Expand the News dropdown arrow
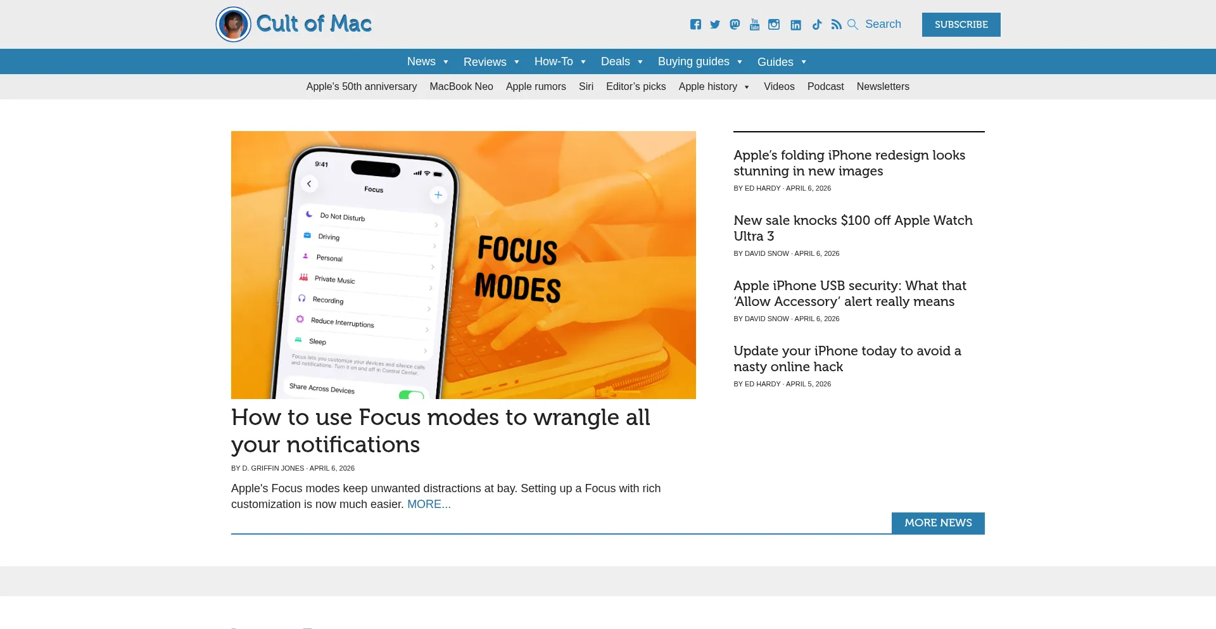 pos(446,62)
